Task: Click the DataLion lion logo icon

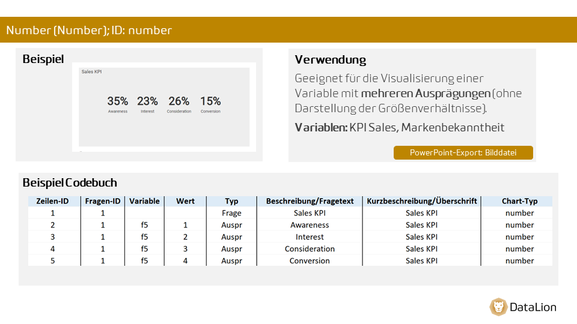Action: pos(498,307)
